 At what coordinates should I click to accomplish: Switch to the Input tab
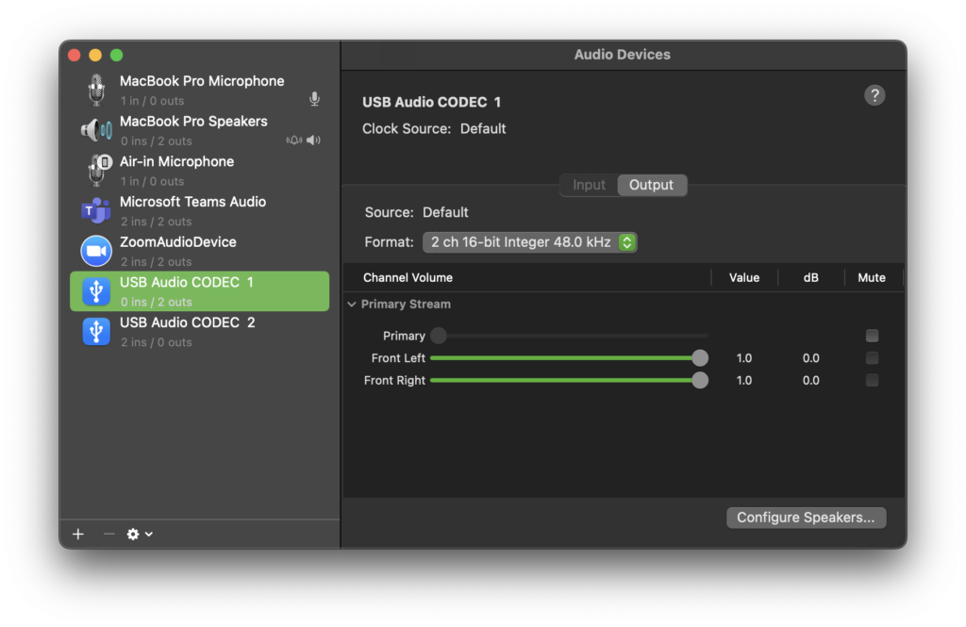(x=589, y=185)
